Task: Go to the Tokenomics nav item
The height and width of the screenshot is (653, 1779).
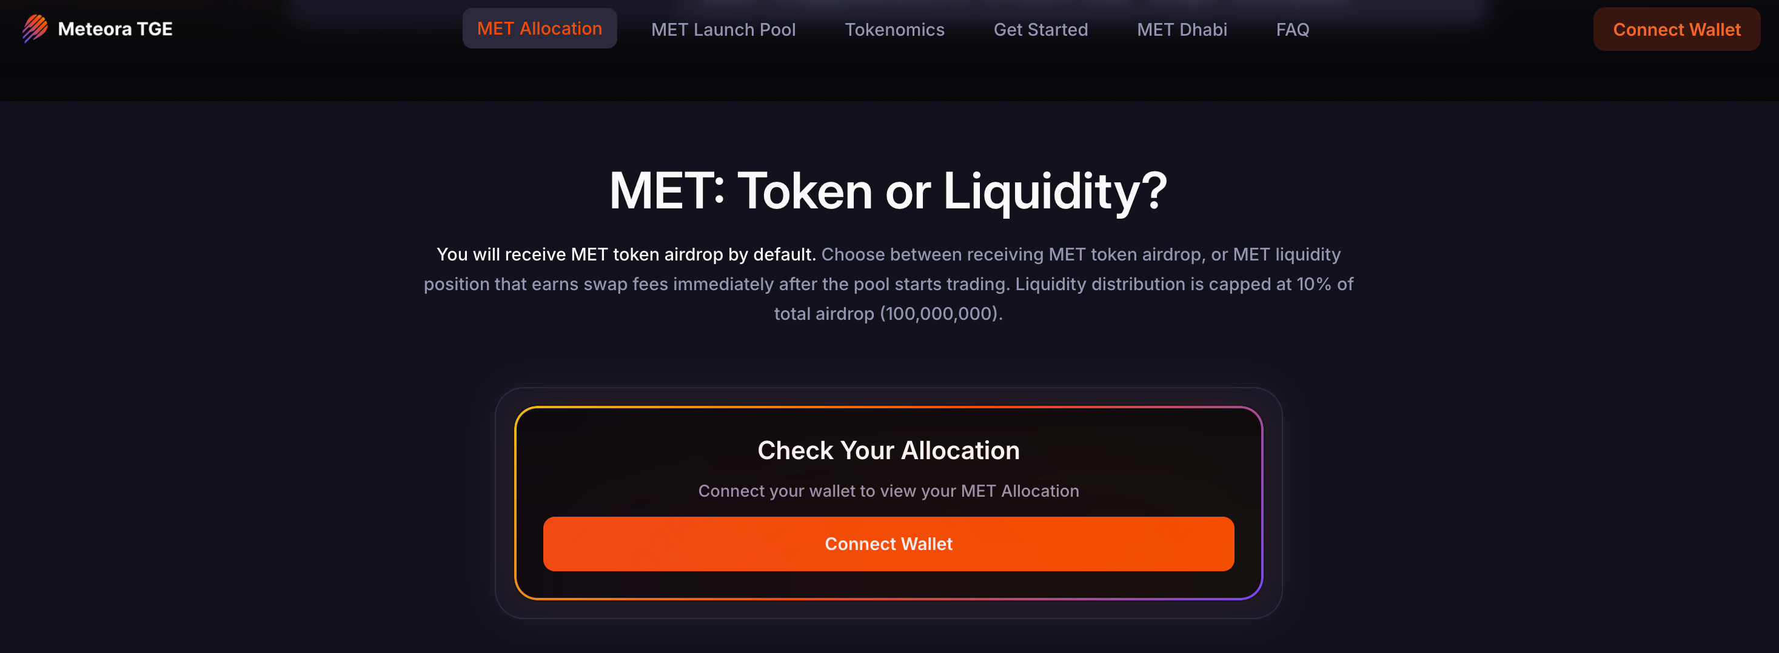Action: point(894,30)
